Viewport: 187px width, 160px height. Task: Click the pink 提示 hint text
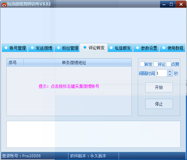(x=69, y=86)
